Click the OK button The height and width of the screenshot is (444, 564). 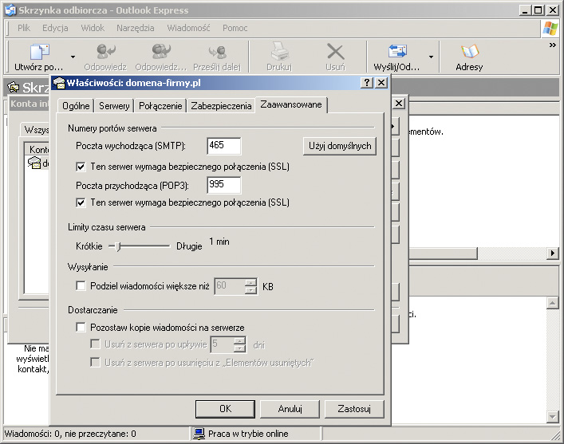pos(225,409)
